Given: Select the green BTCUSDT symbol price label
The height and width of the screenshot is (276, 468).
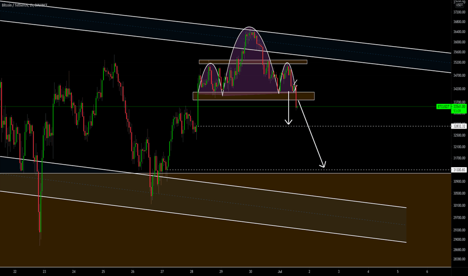Looking at the screenshot, I should tap(443, 106).
